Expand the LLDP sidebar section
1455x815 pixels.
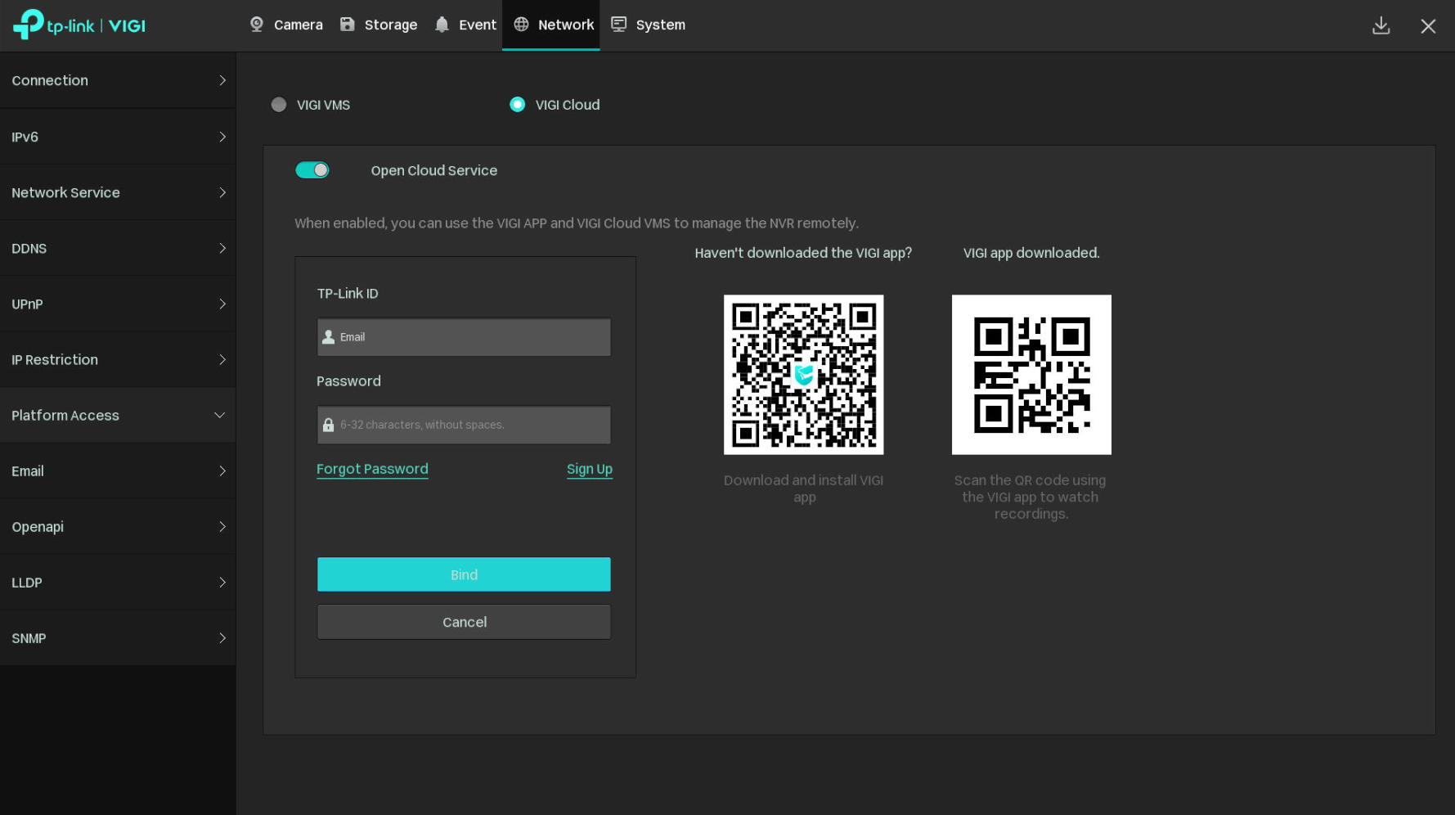(118, 582)
